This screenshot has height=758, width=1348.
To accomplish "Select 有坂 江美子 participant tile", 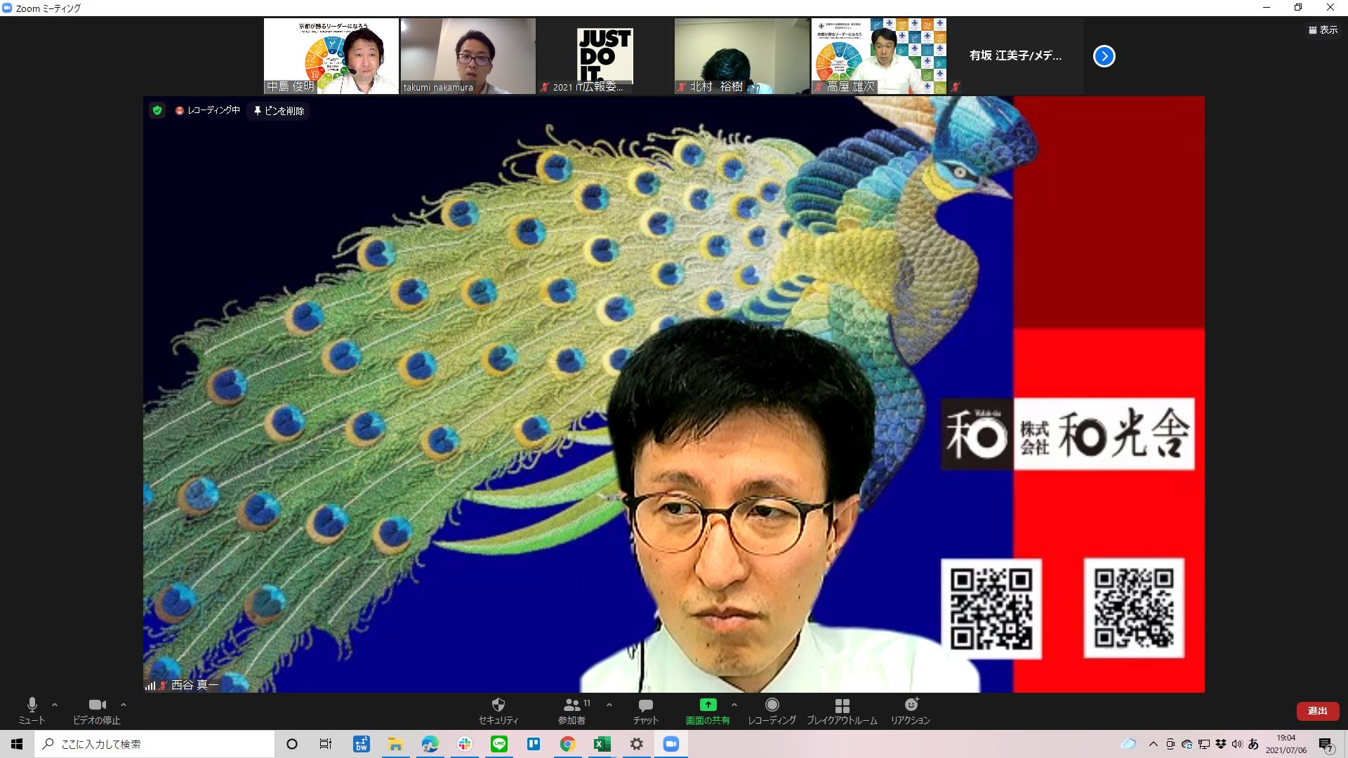I will 1015,56.
